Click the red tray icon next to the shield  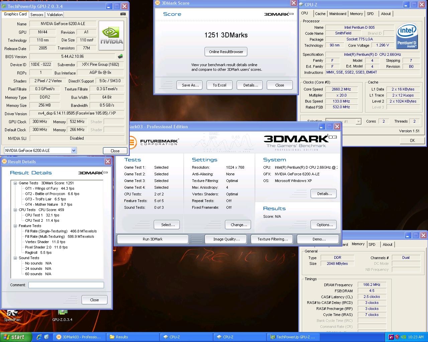coord(391,337)
